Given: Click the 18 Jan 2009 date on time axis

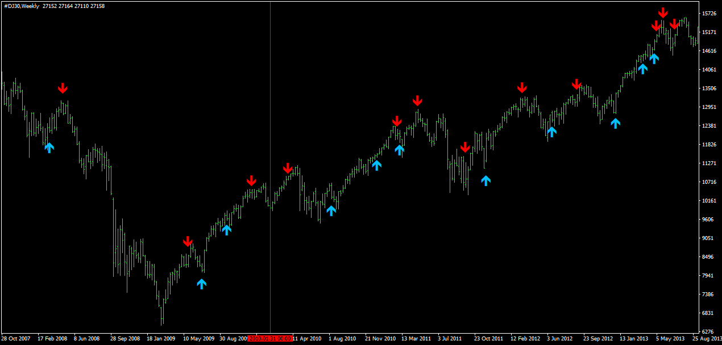Looking at the screenshot, I should coord(161,339).
